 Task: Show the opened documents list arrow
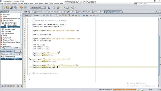pyautogui.click(x=157, y=12)
